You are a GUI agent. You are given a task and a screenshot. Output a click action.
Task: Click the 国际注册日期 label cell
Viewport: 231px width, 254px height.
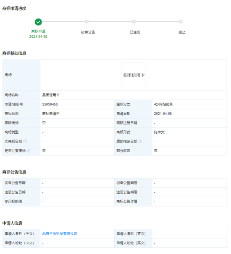133,123
